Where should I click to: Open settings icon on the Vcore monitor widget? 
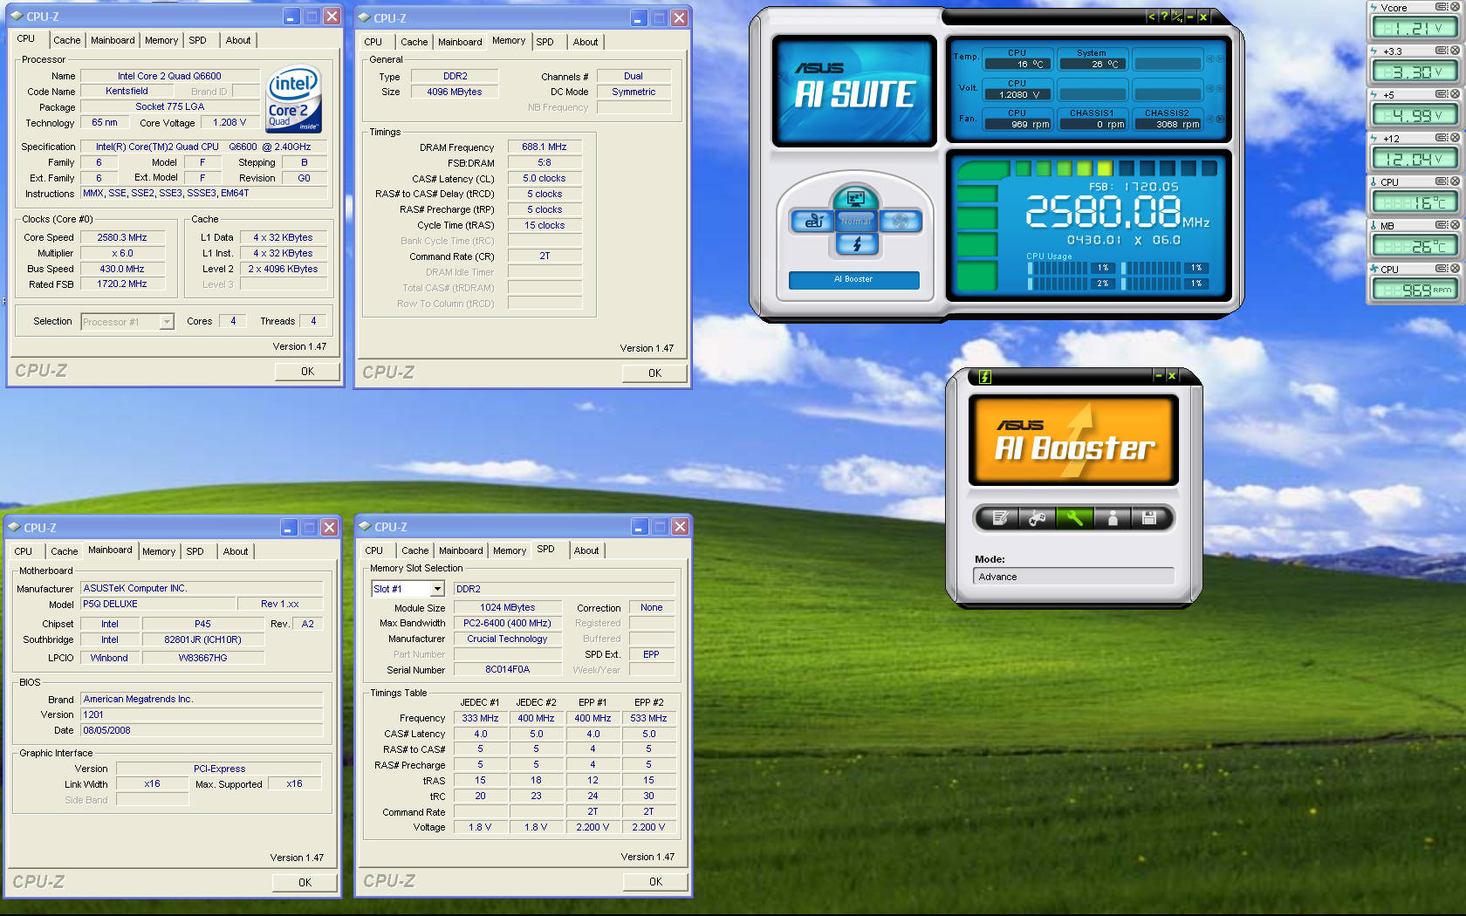point(1442,7)
